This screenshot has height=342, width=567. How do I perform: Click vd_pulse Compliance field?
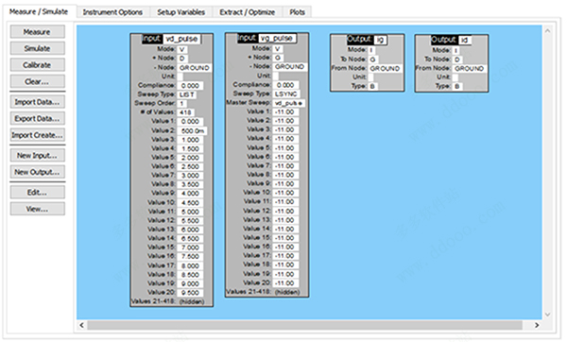pos(190,86)
